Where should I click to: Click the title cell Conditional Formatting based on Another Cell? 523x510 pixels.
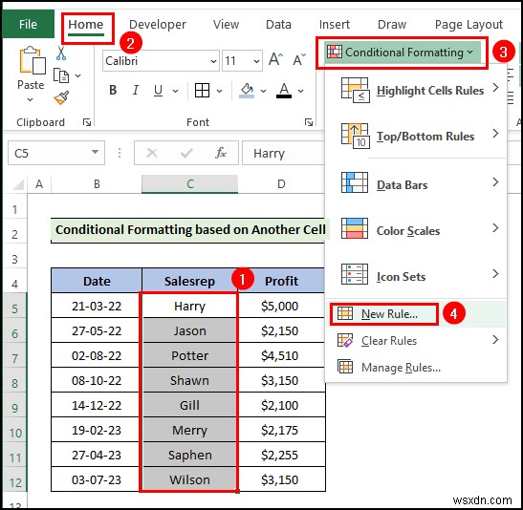point(190,229)
